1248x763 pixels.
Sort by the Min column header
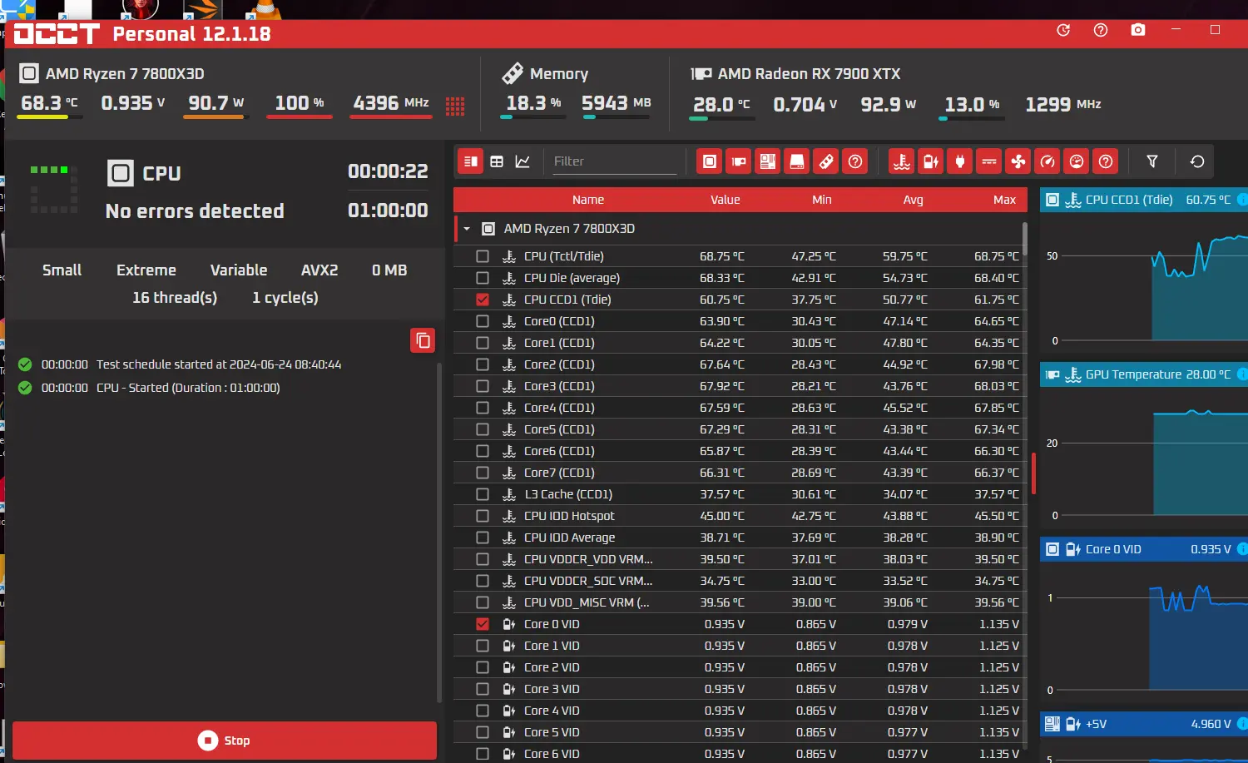click(x=822, y=200)
